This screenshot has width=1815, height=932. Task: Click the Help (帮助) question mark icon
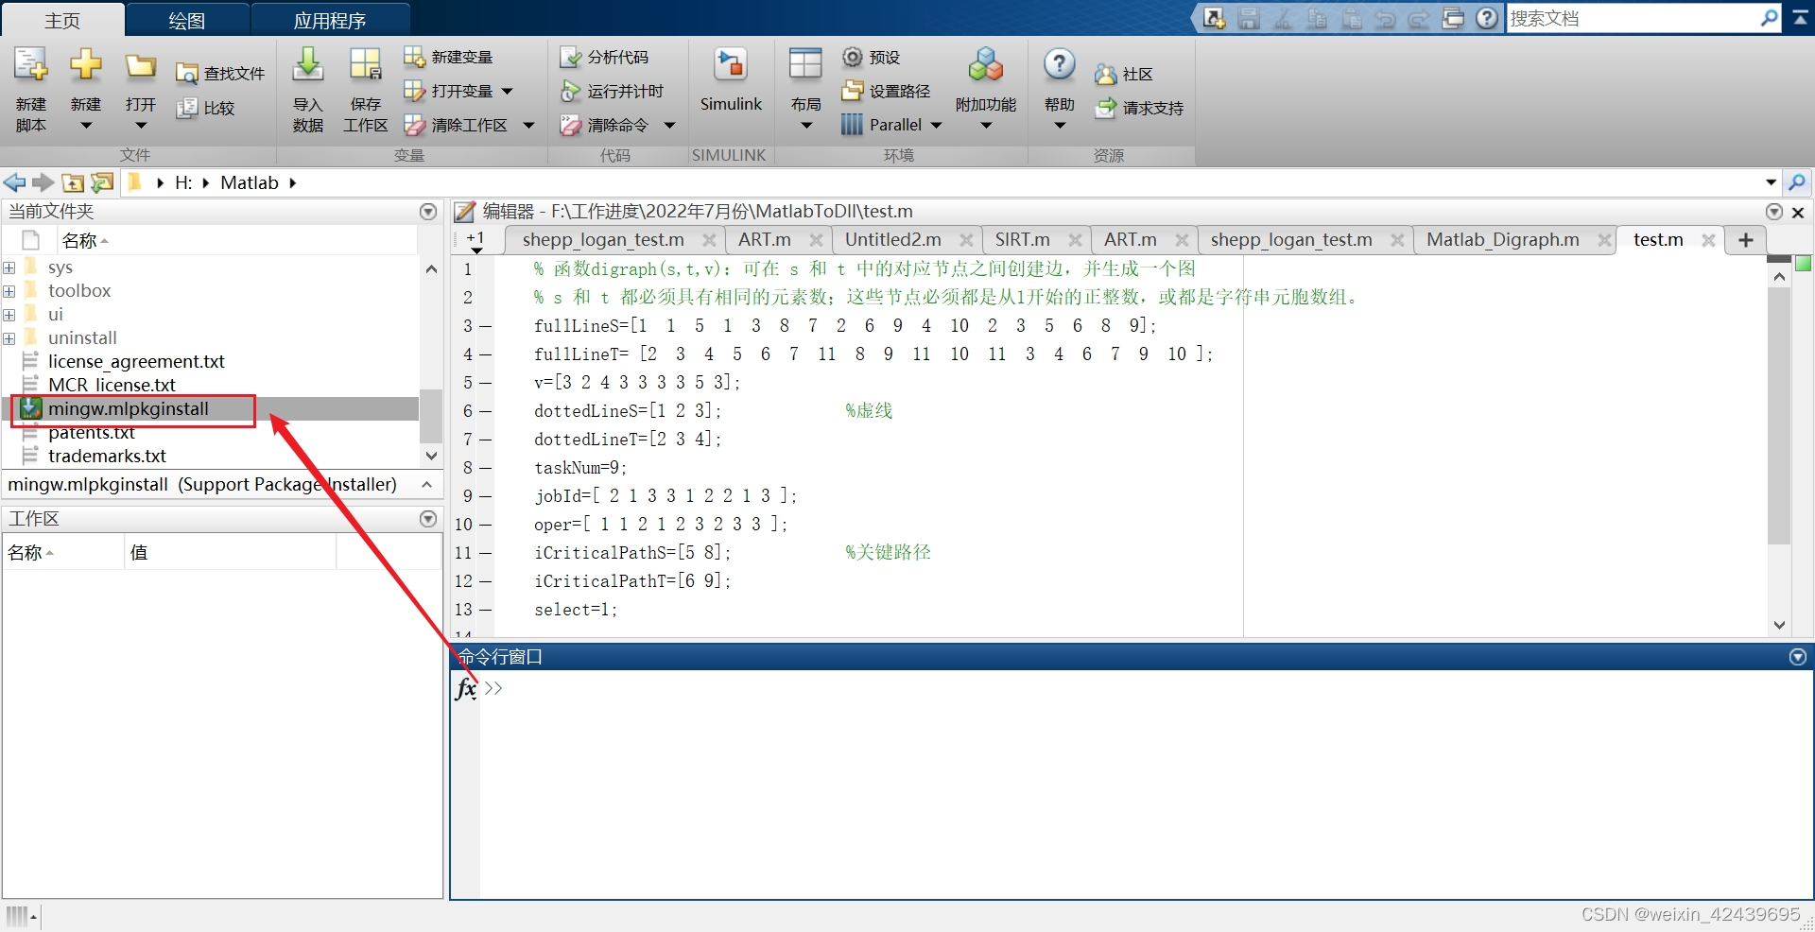[x=1060, y=65]
